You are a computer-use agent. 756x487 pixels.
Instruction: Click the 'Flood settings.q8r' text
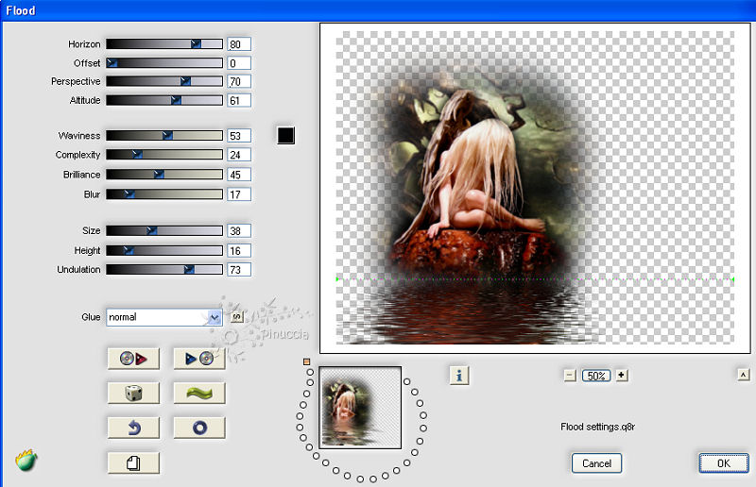coord(597,427)
